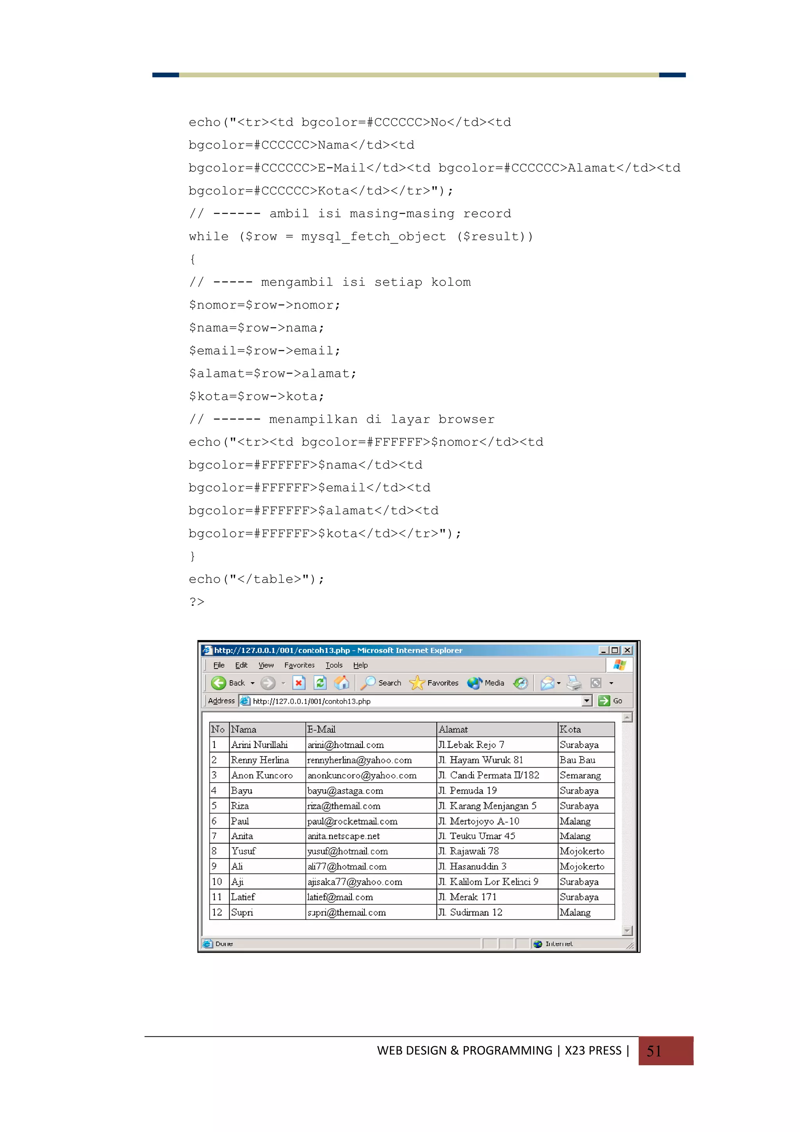Screen dimensions: 800x1132
Task: Open the Edit menu
Action: tap(241, 665)
